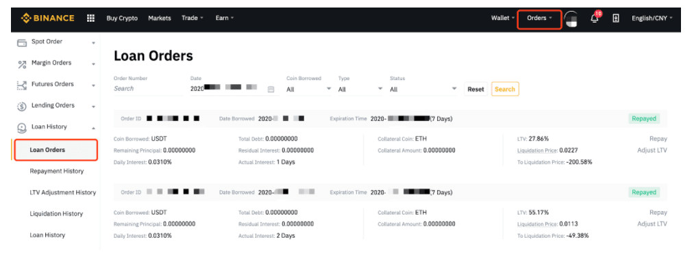Click Actual Interest value 2 Days
The height and width of the screenshot is (257, 694).
pyautogui.click(x=286, y=236)
